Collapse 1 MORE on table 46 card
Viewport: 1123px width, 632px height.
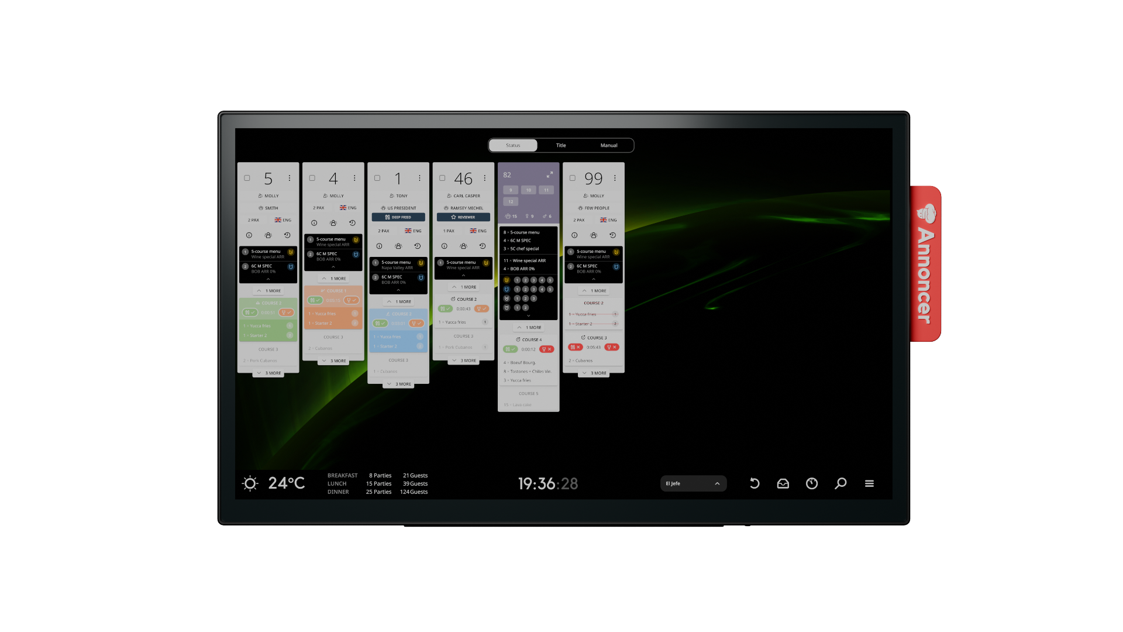[463, 287]
